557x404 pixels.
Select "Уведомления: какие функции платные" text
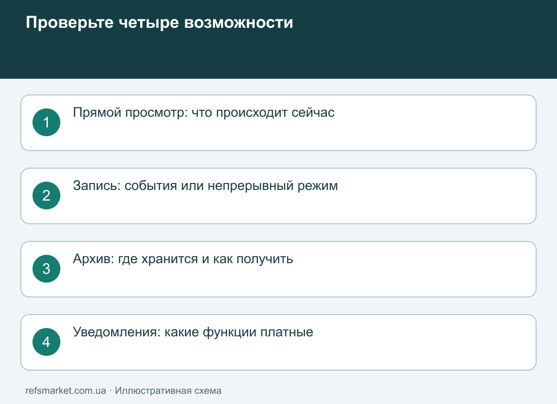pos(193,332)
